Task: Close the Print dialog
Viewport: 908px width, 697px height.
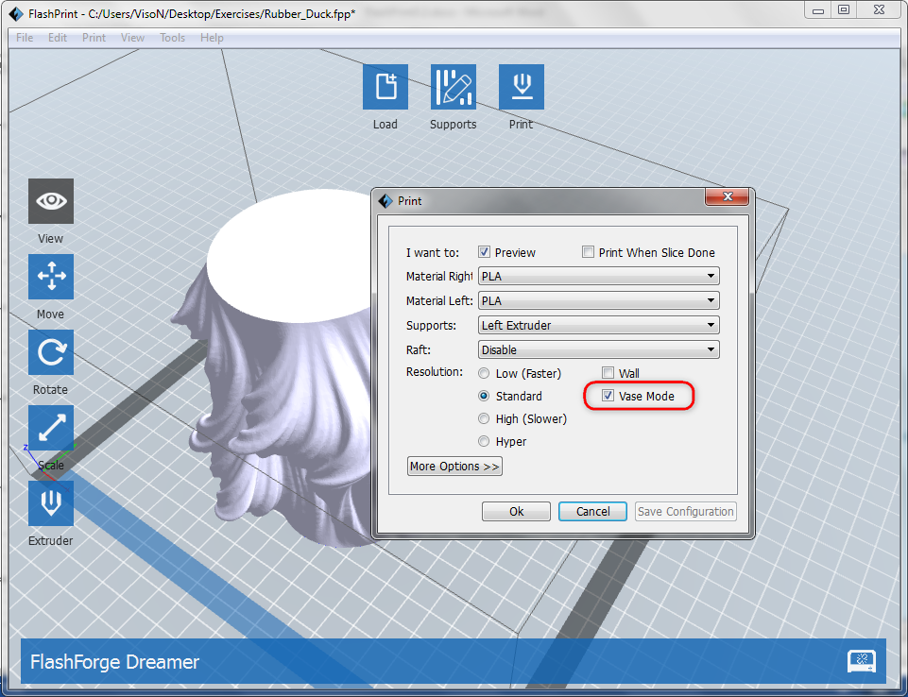Action: click(x=728, y=196)
